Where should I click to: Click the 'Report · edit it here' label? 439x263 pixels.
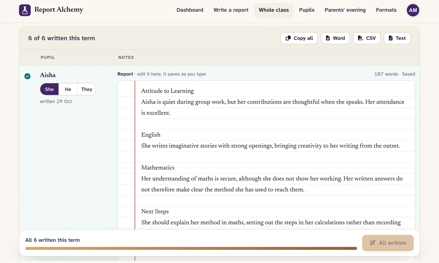[161, 74]
